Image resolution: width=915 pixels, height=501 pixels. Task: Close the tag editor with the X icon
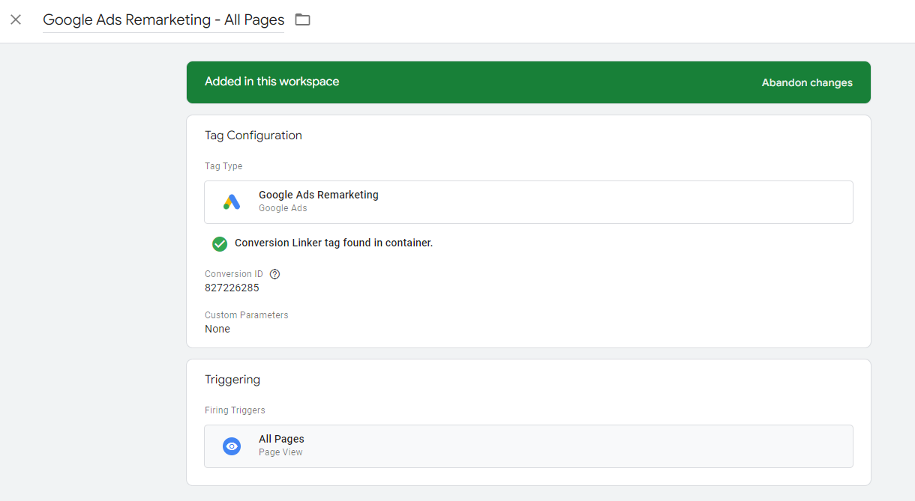pyautogui.click(x=16, y=19)
